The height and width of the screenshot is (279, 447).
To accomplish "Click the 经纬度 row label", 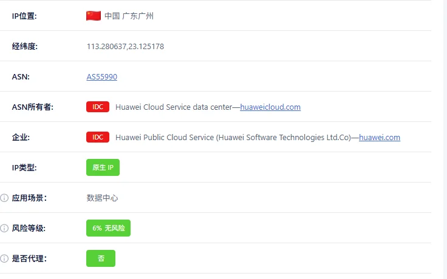I will (x=25, y=46).
